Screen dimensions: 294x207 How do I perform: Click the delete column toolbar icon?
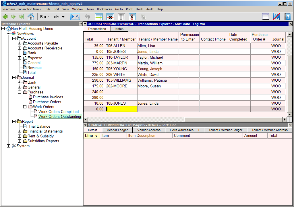tap(132, 17)
